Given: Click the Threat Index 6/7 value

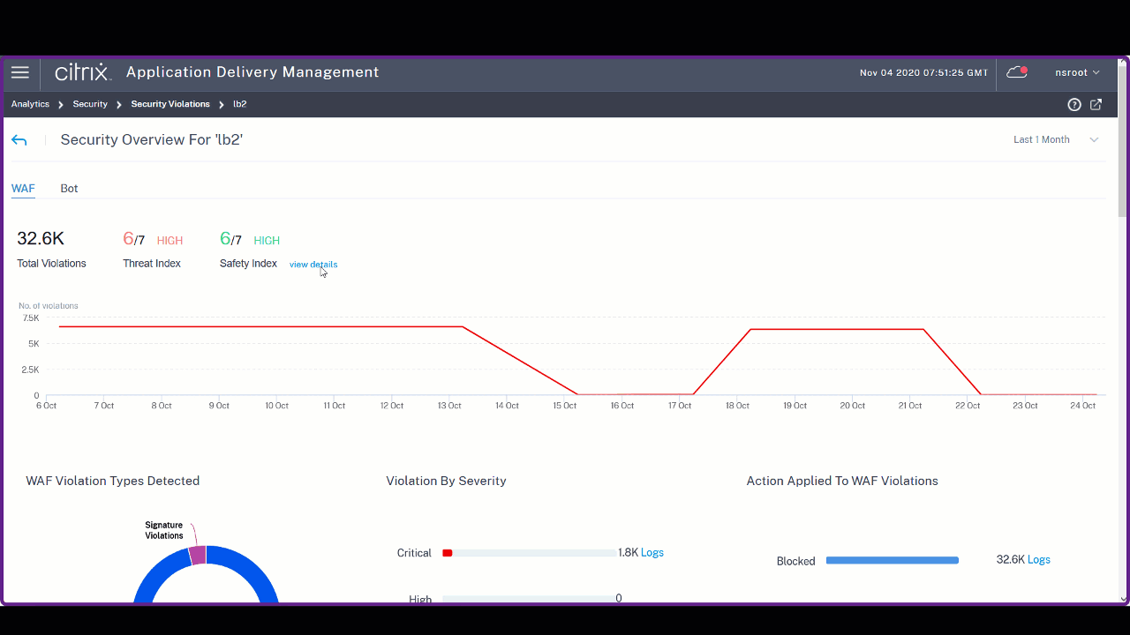Looking at the screenshot, I should pos(132,239).
